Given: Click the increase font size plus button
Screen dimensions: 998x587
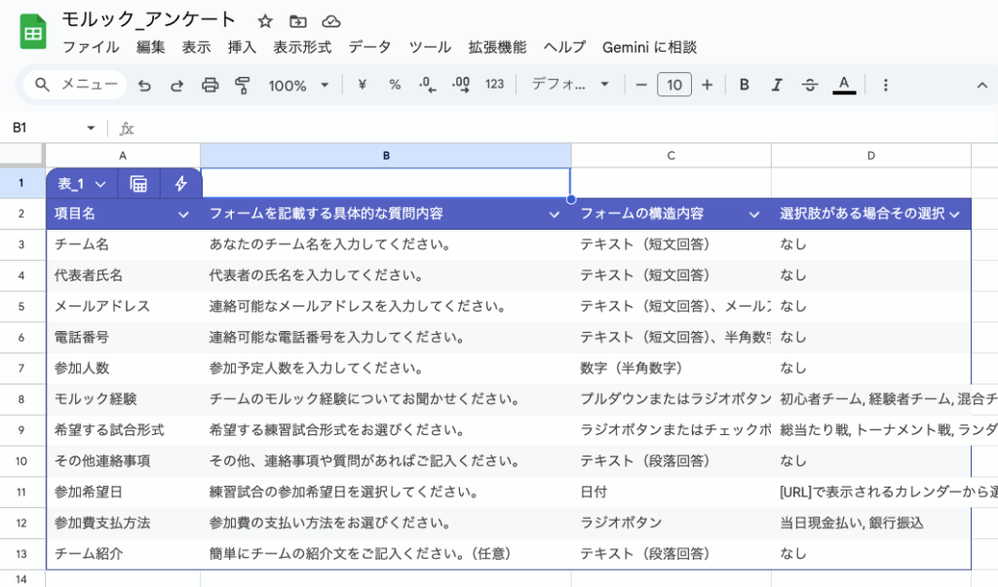Looking at the screenshot, I should click(707, 85).
